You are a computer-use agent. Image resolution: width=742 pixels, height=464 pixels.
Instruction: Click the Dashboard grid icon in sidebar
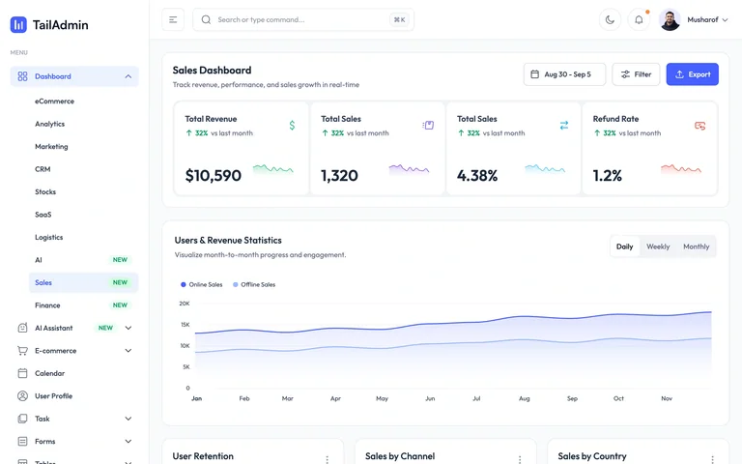[x=22, y=76]
